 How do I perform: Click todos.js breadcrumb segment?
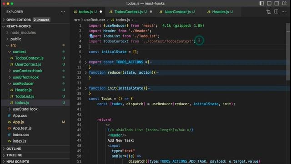[123, 20]
